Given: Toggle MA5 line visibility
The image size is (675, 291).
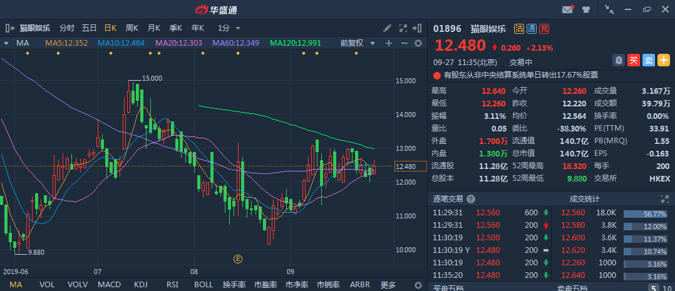Looking at the screenshot, I should click(67, 43).
